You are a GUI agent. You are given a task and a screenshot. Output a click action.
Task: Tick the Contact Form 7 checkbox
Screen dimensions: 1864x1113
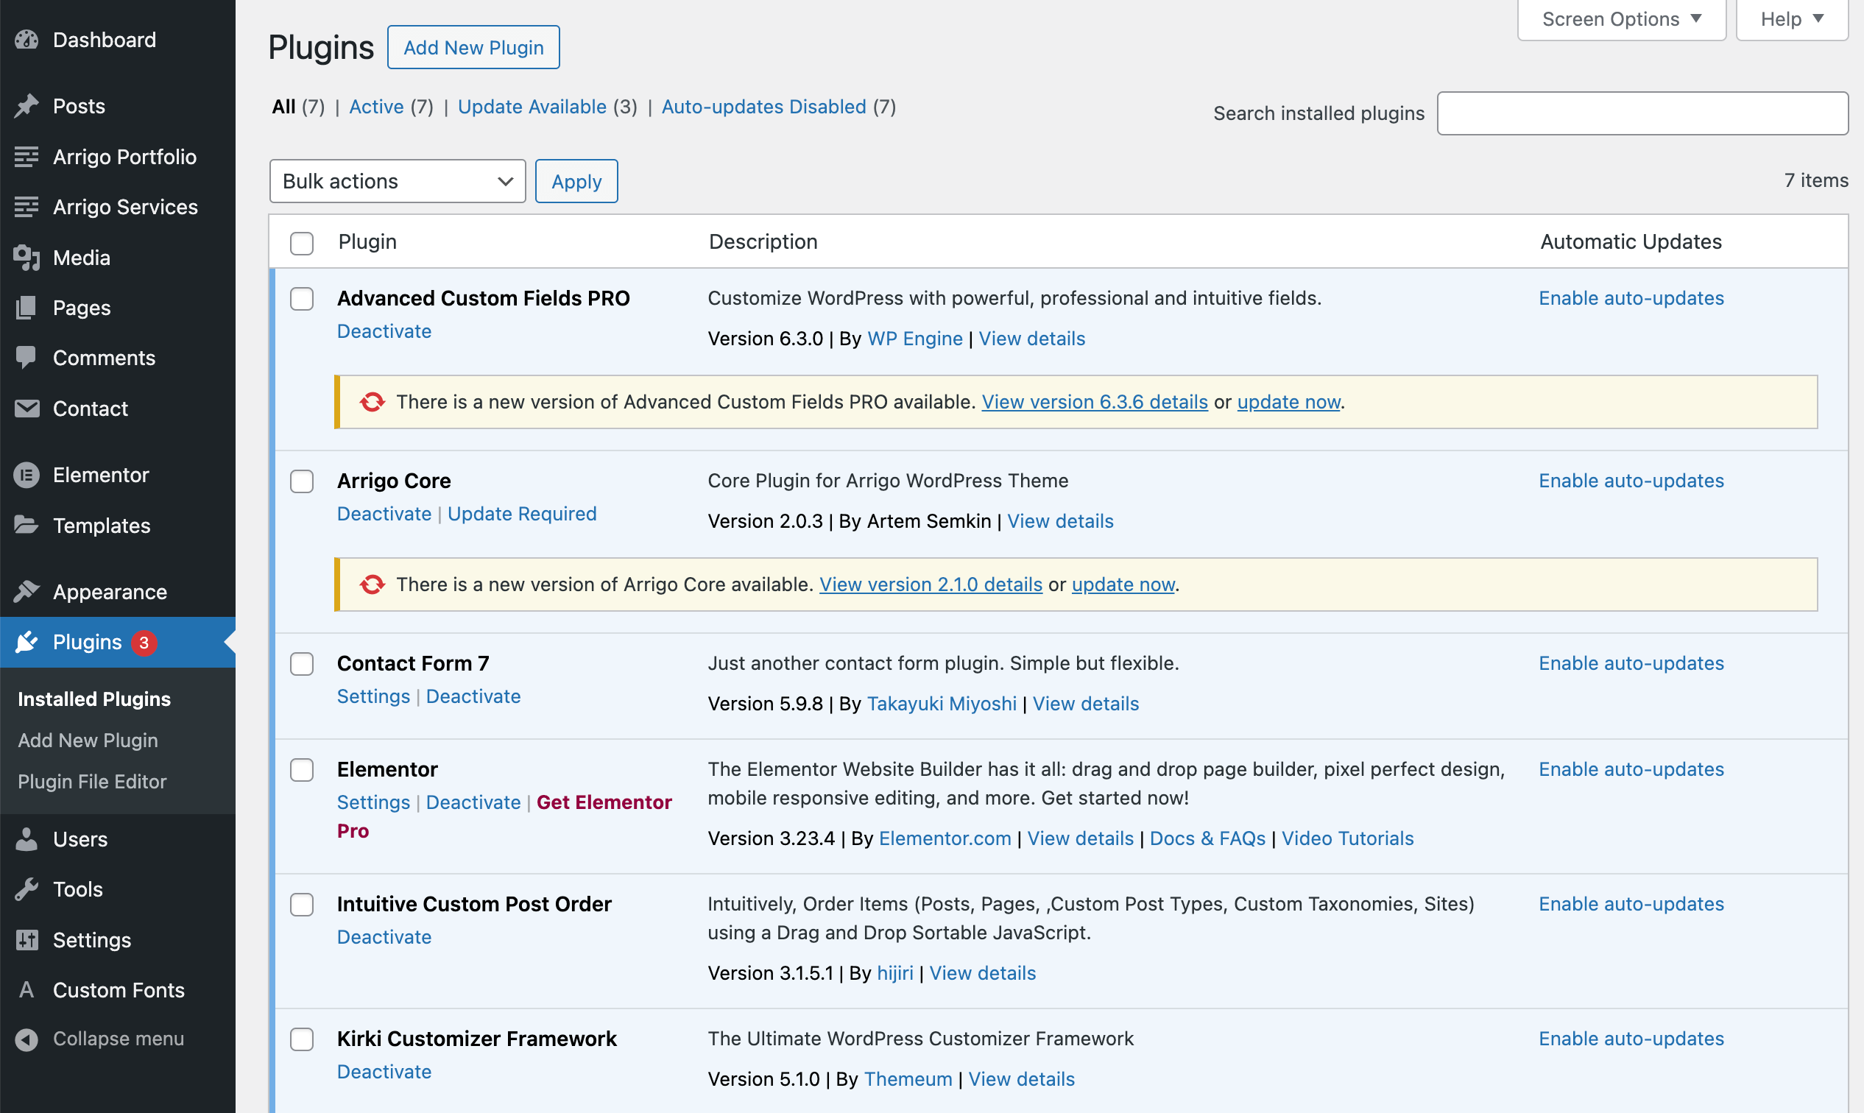click(x=302, y=664)
